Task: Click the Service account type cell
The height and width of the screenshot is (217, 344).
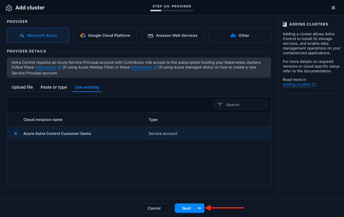Action: pyautogui.click(x=163, y=133)
